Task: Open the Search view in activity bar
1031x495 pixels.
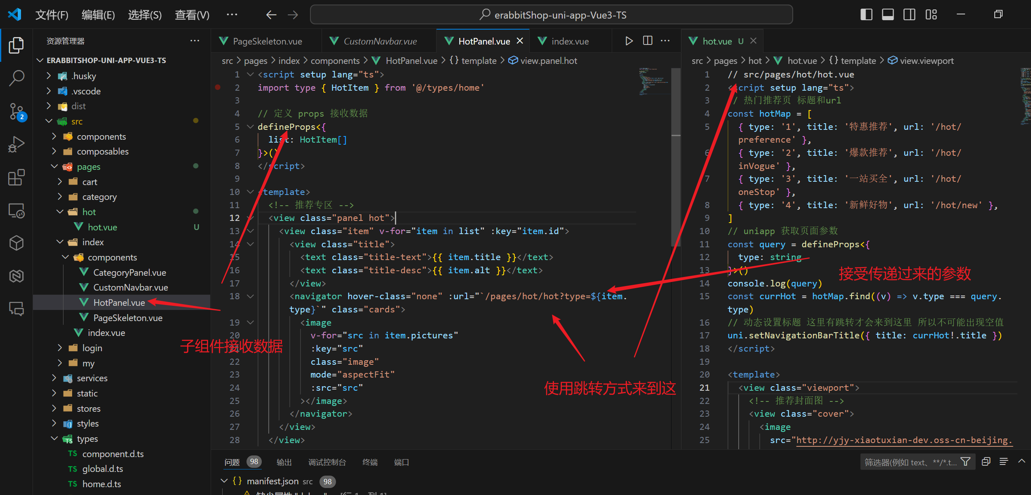Action: 16,77
